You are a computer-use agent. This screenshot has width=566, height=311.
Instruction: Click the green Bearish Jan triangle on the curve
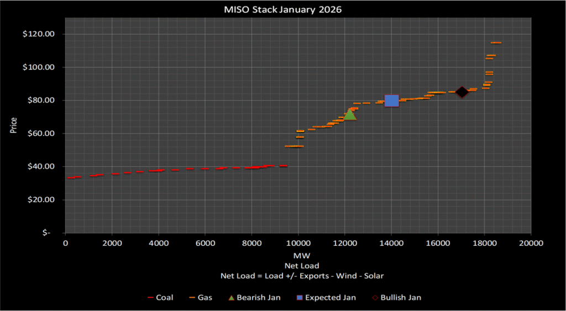pyautogui.click(x=349, y=114)
